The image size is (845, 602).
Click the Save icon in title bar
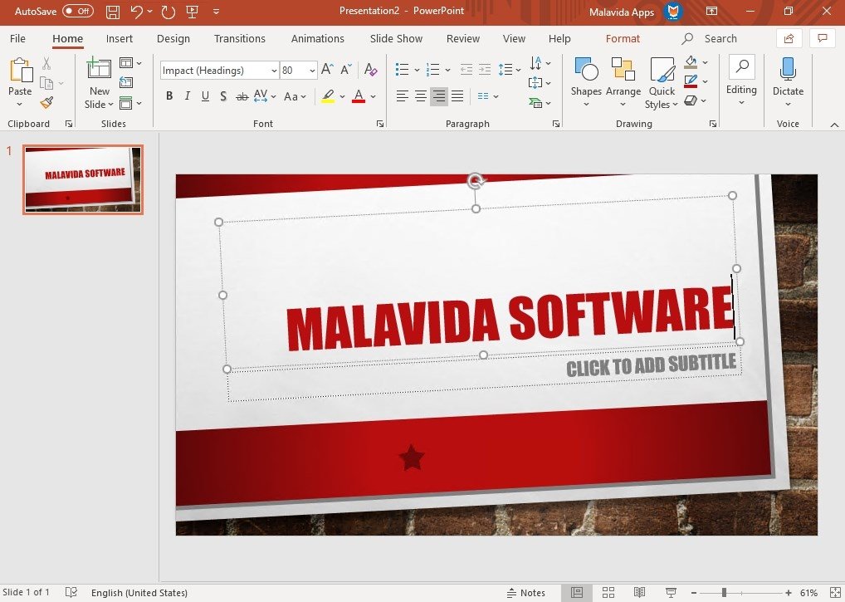pyautogui.click(x=113, y=12)
